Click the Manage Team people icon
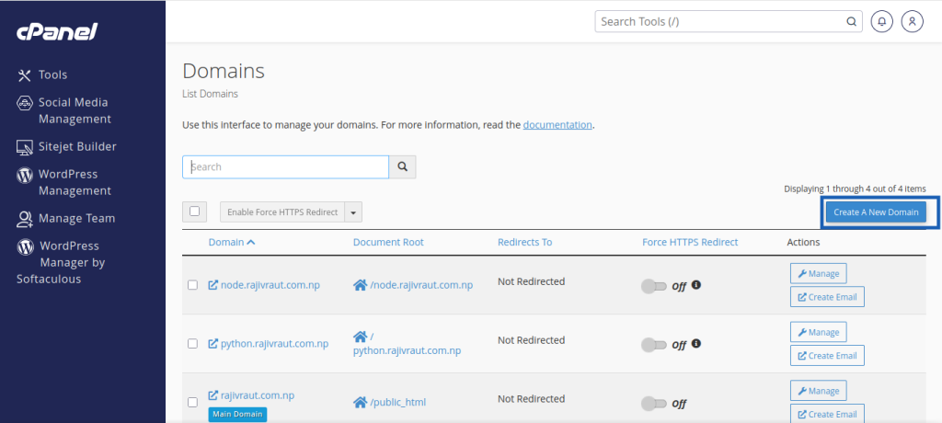Screen dimensions: 942x423 (24, 219)
